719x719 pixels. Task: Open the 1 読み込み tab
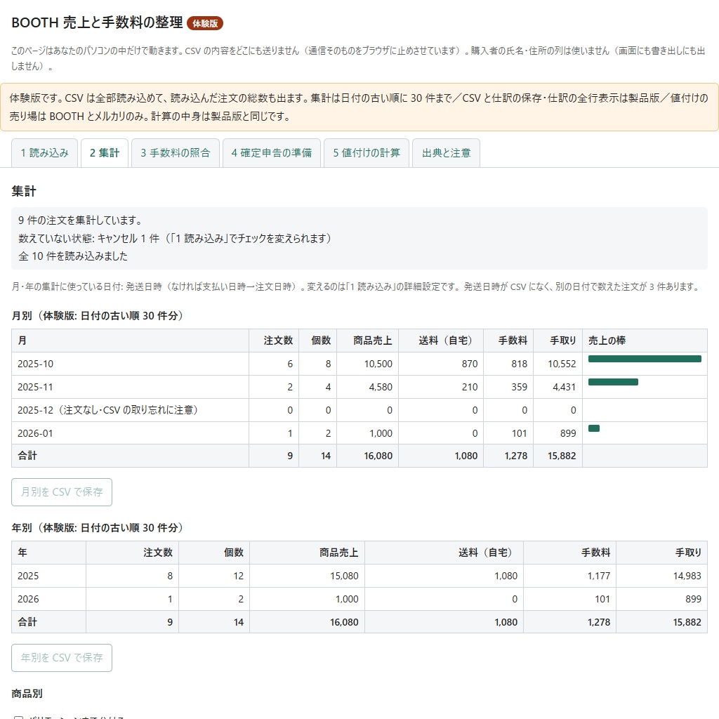point(44,152)
